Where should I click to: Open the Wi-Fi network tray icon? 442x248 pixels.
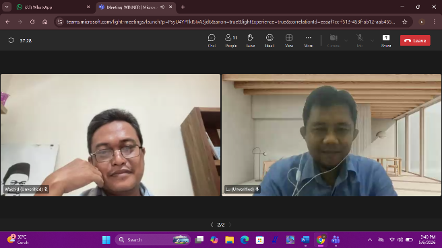(x=392, y=240)
